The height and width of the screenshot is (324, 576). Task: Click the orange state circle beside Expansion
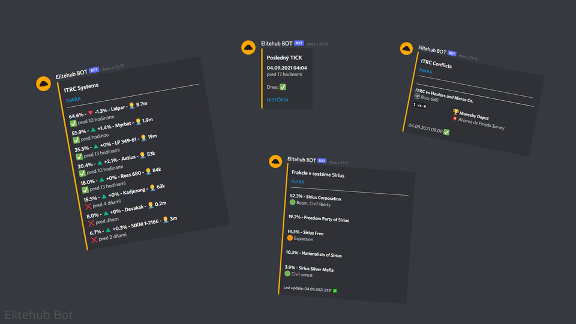pyautogui.click(x=290, y=238)
